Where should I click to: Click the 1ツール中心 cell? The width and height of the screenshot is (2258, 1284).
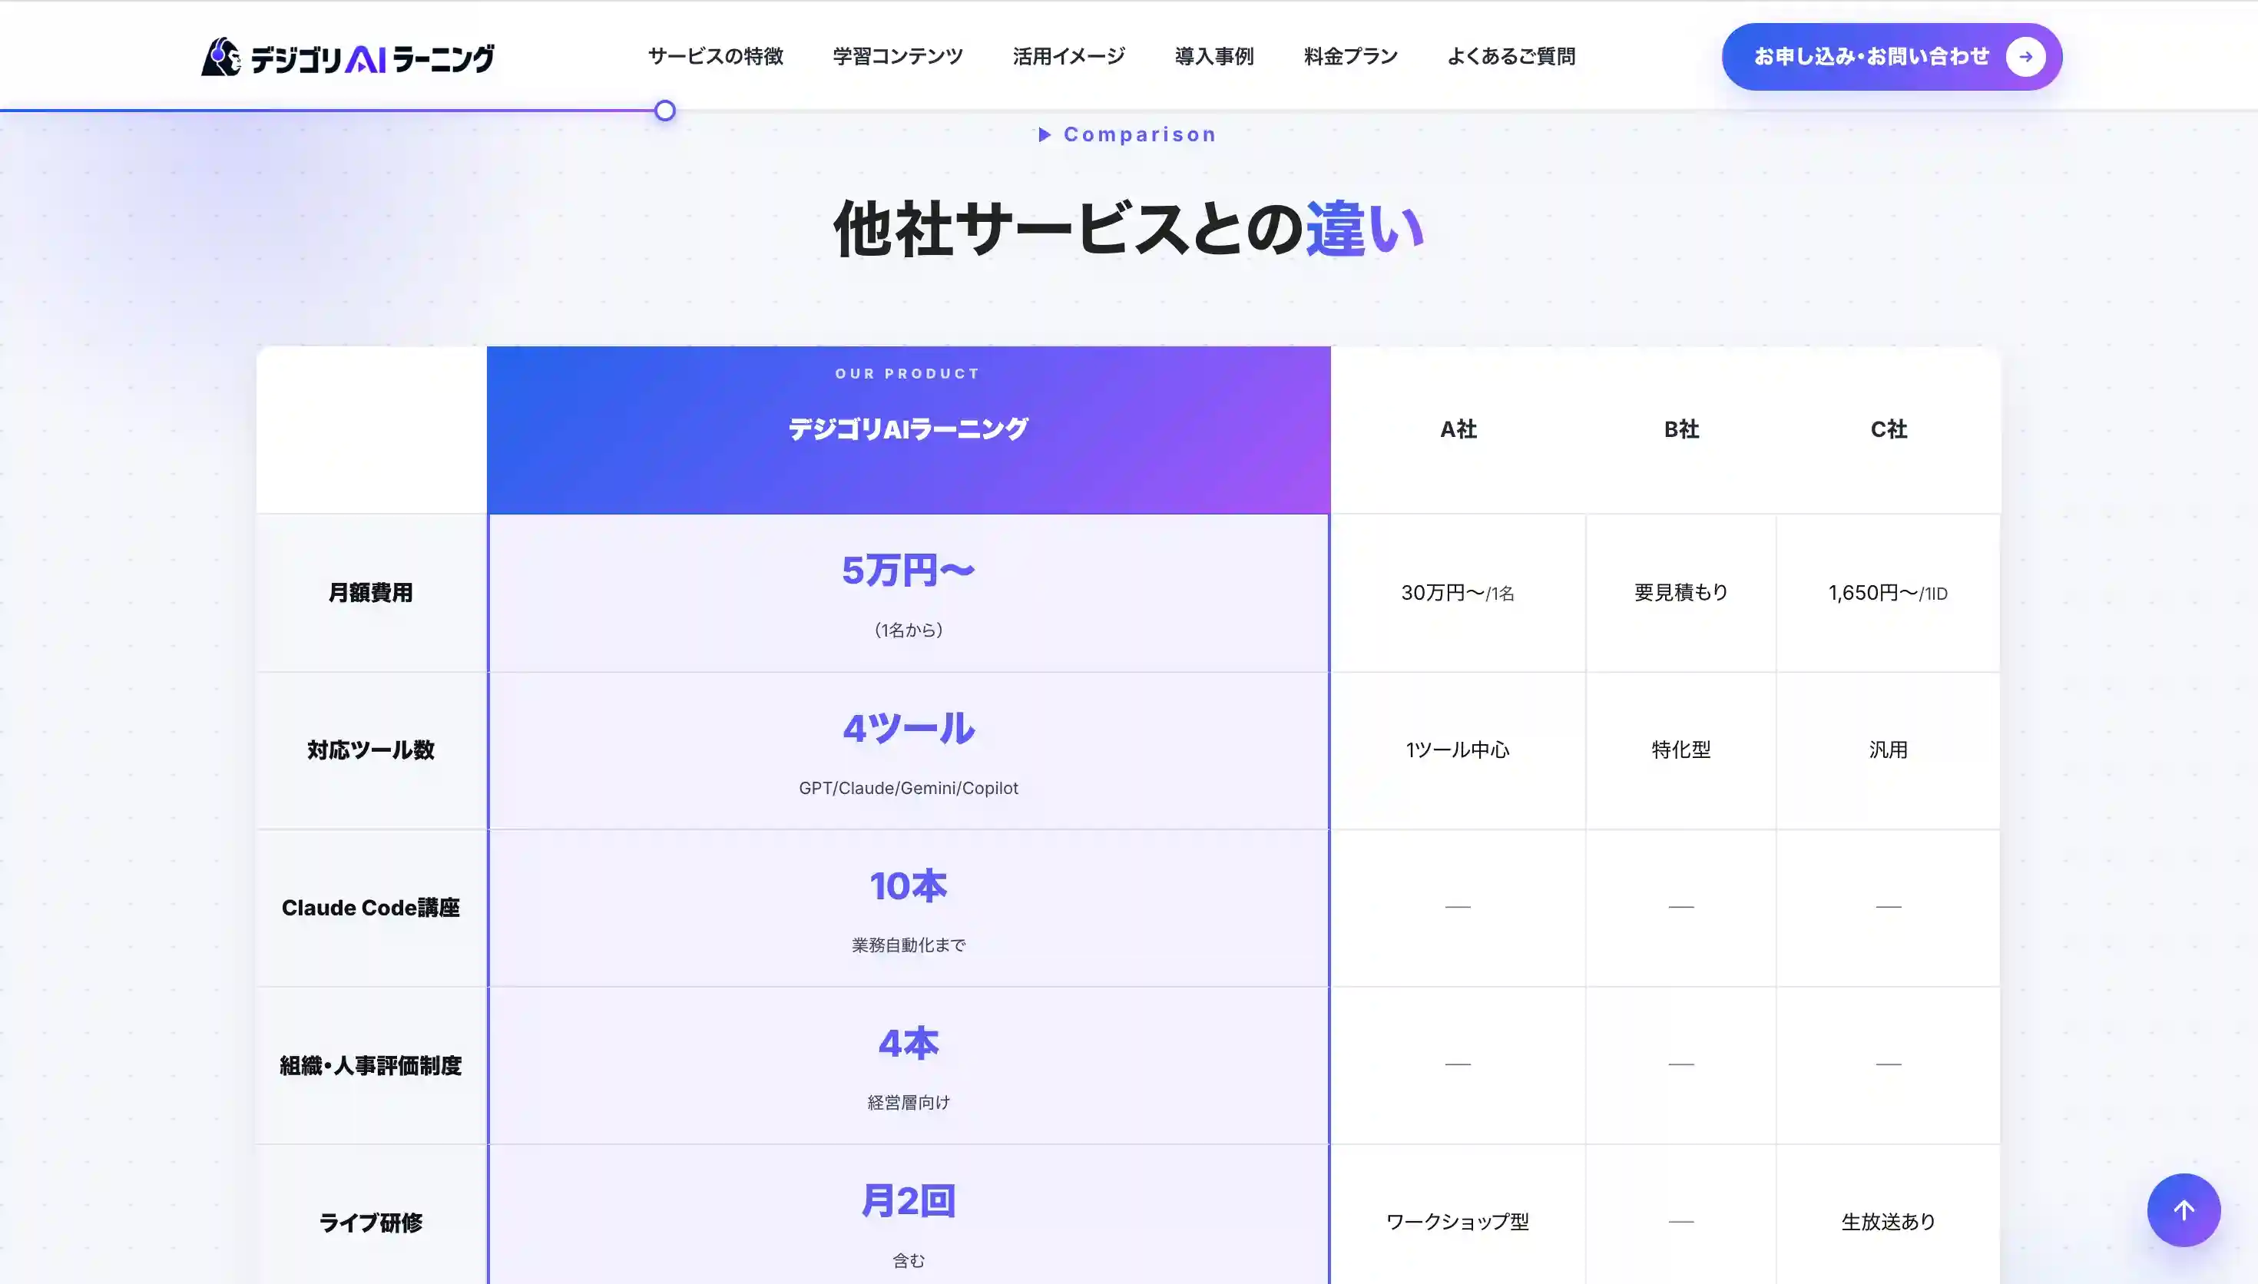click(x=1458, y=750)
